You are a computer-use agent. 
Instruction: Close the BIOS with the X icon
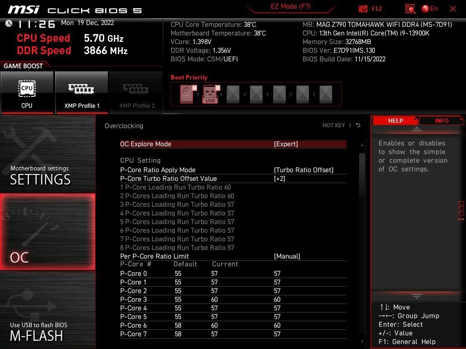point(453,9)
